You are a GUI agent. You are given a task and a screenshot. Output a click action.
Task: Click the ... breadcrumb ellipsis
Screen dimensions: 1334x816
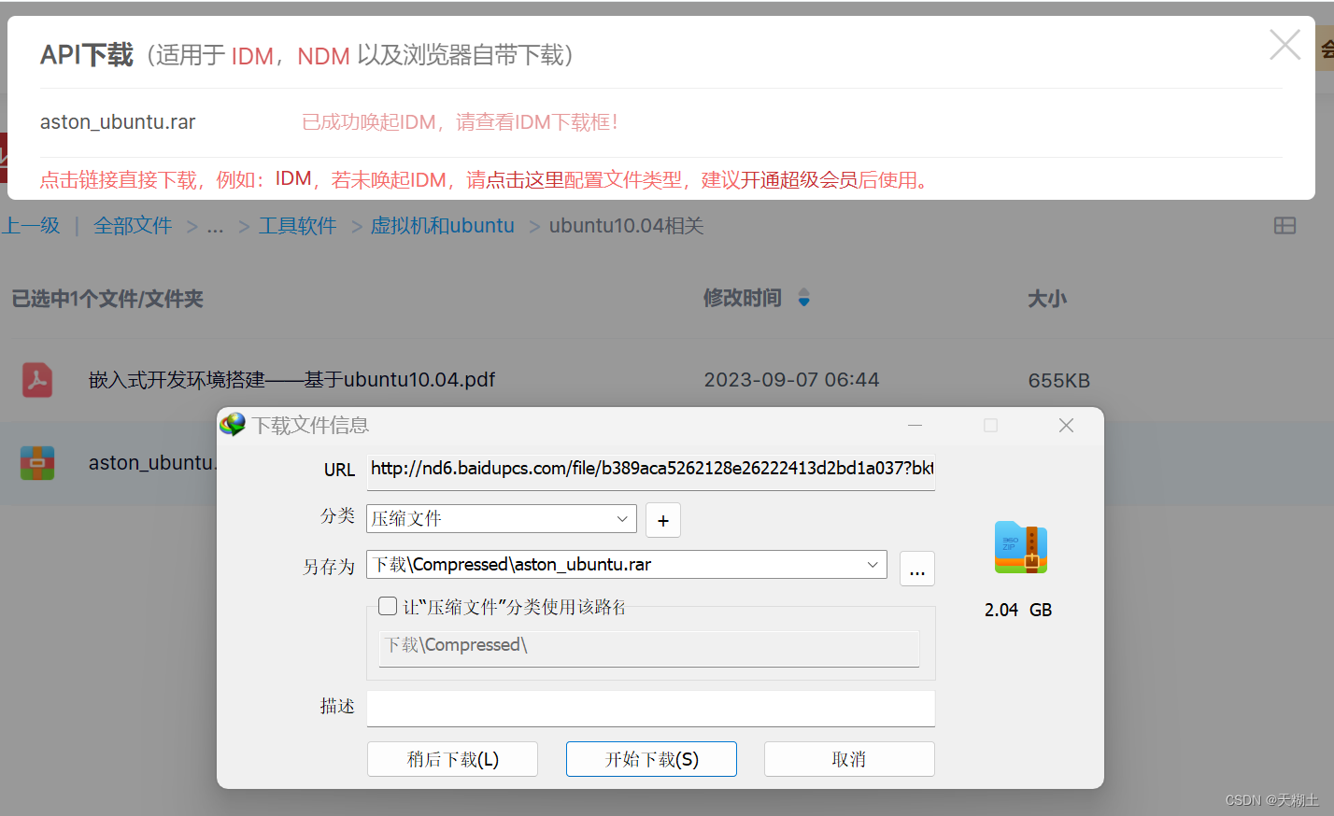point(216,227)
